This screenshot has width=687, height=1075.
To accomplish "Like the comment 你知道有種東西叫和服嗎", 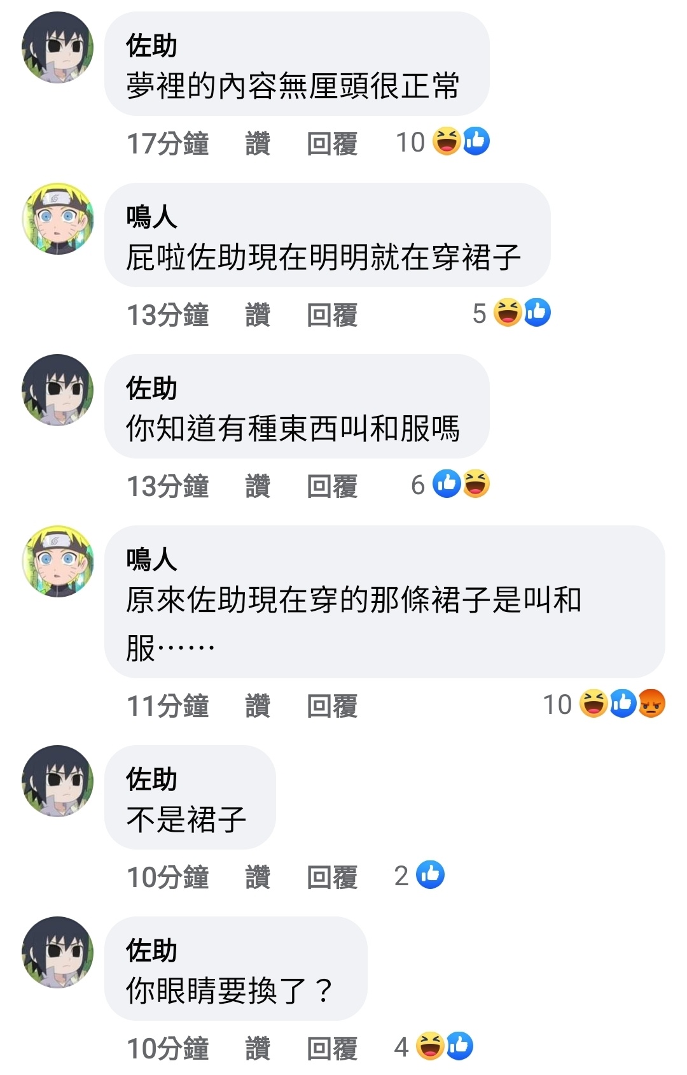I will [x=258, y=486].
